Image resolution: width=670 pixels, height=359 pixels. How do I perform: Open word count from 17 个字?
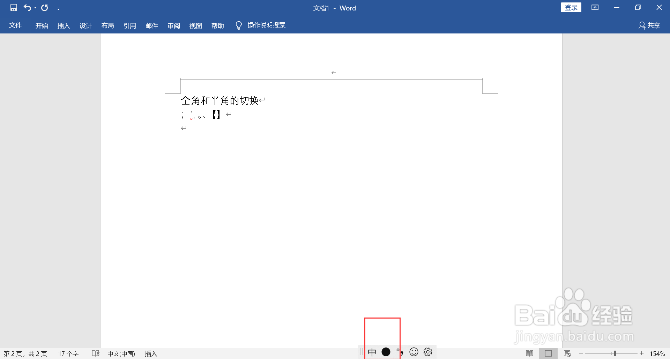[68, 354]
